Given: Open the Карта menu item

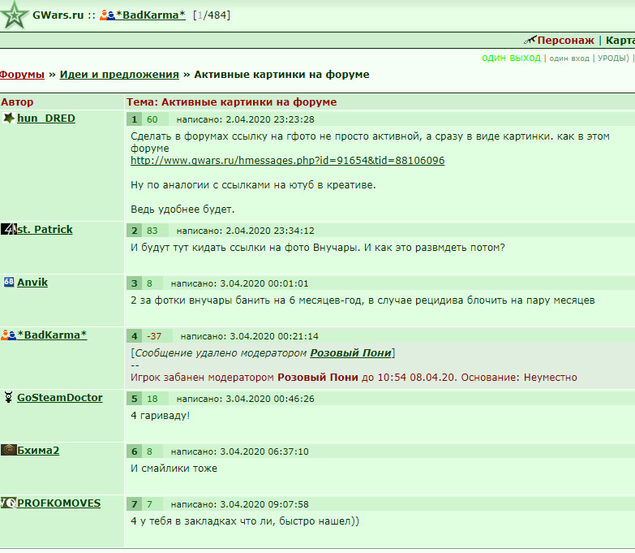Looking at the screenshot, I should point(620,40).
